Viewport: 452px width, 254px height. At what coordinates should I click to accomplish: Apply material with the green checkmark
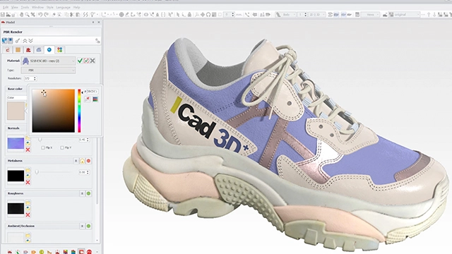pos(80,61)
